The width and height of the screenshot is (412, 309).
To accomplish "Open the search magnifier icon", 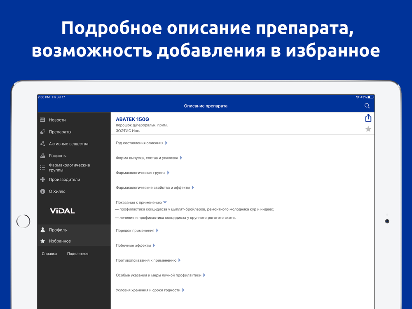I will pos(367,105).
